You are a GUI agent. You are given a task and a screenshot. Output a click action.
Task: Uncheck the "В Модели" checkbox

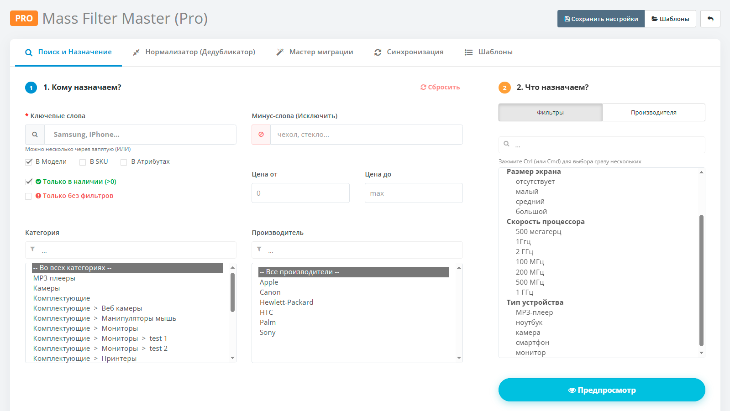pos(29,162)
